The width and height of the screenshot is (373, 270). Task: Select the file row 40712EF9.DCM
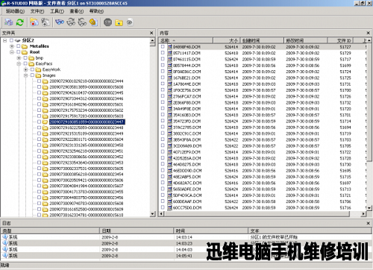pos(263,152)
